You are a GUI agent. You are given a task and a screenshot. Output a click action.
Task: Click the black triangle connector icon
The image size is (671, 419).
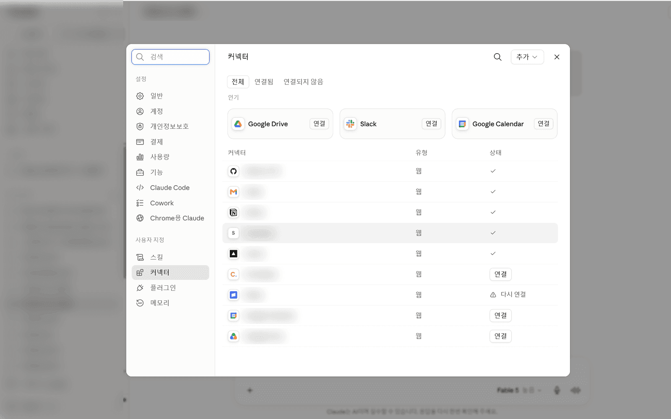(234, 253)
